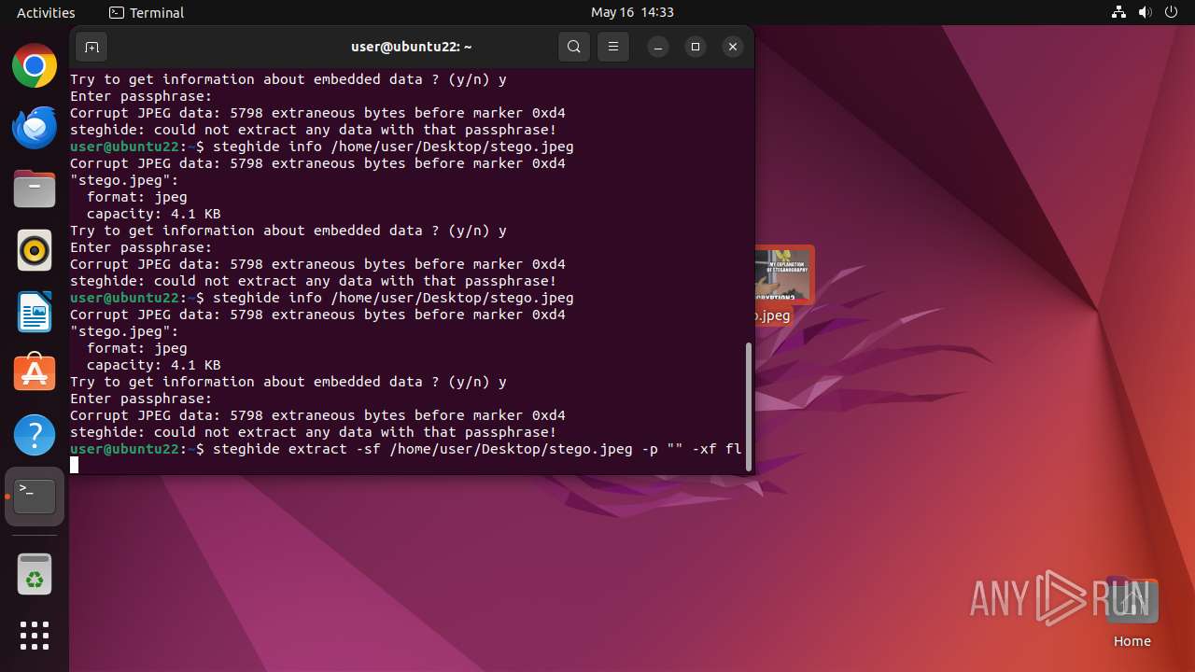
Task: Click the terminal vertical scrollbar
Action: pyautogui.click(x=748, y=406)
